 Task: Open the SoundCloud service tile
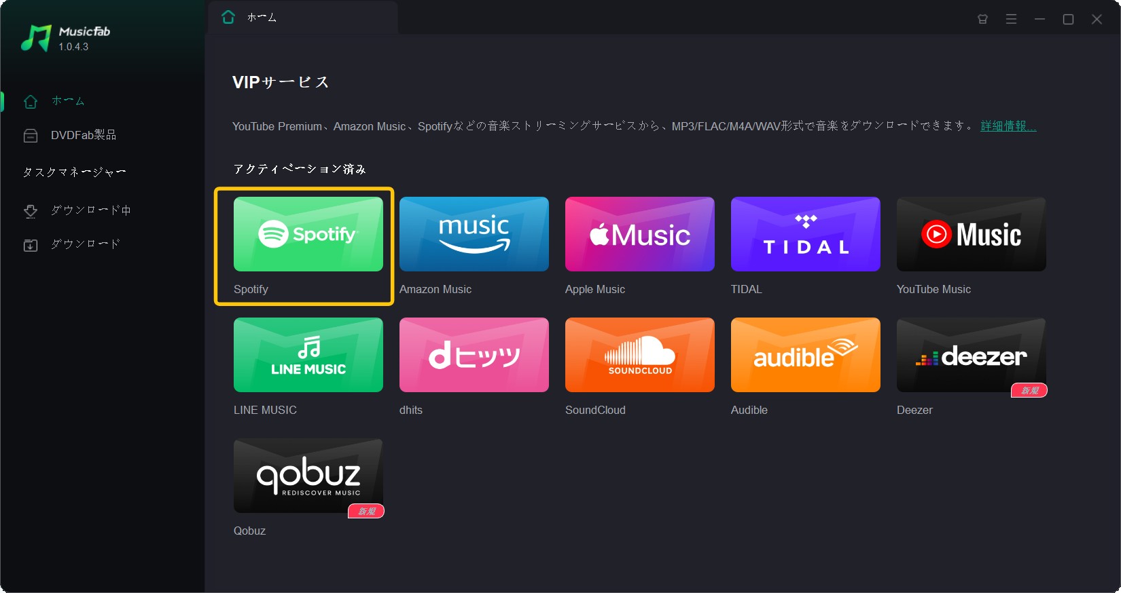pos(640,355)
